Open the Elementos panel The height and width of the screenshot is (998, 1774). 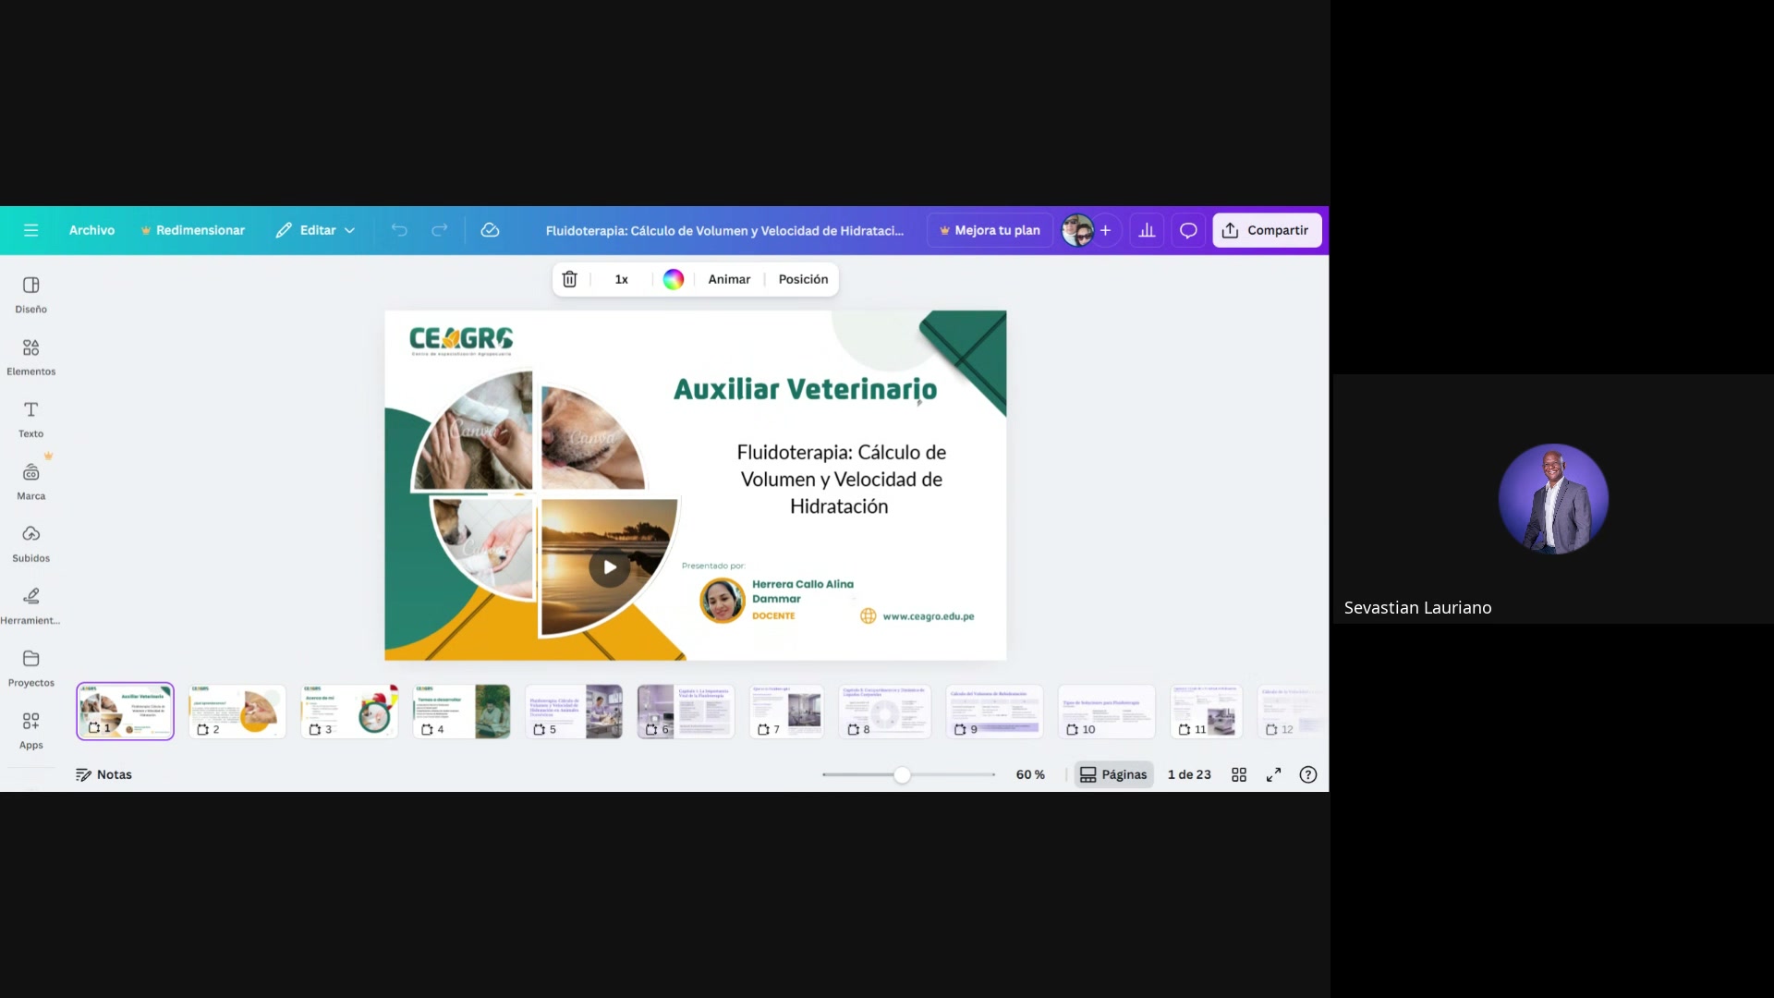click(x=30, y=356)
